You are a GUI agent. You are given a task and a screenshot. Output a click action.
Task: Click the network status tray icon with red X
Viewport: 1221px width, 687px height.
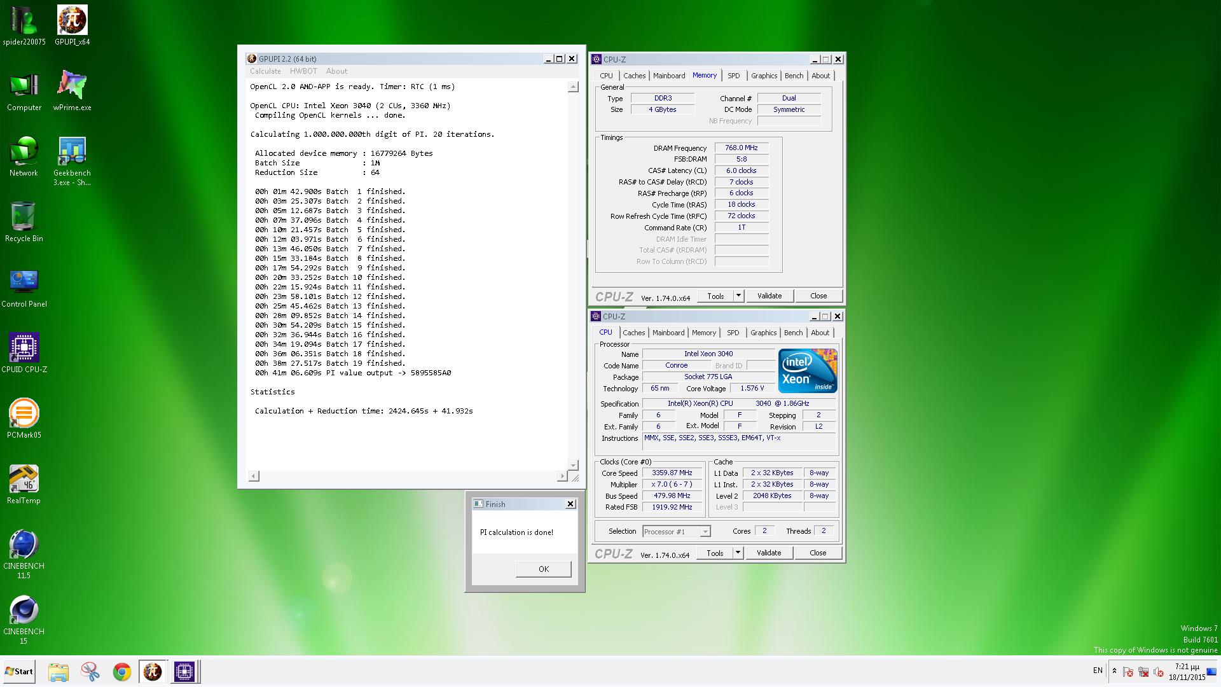(x=1143, y=672)
